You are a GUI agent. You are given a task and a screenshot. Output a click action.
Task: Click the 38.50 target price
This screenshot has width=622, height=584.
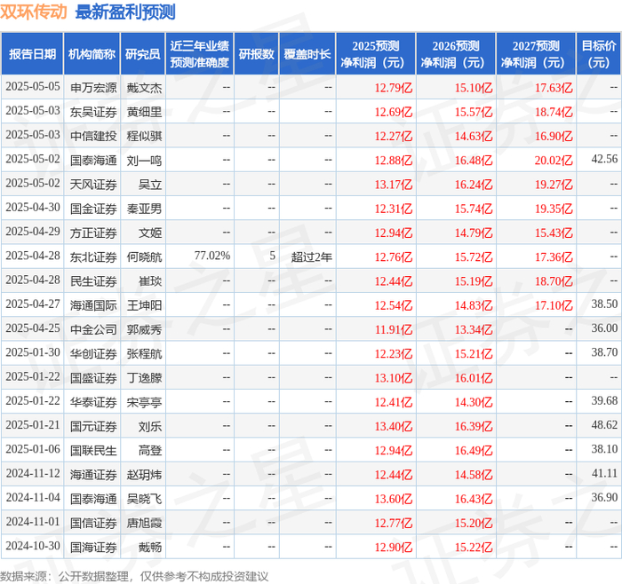click(x=604, y=304)
